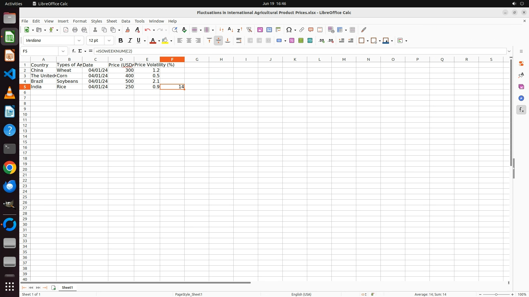This screenshot has height=297, width=529.
Task: Click the AutoFilter icon
Action: (x=249, y=30)
